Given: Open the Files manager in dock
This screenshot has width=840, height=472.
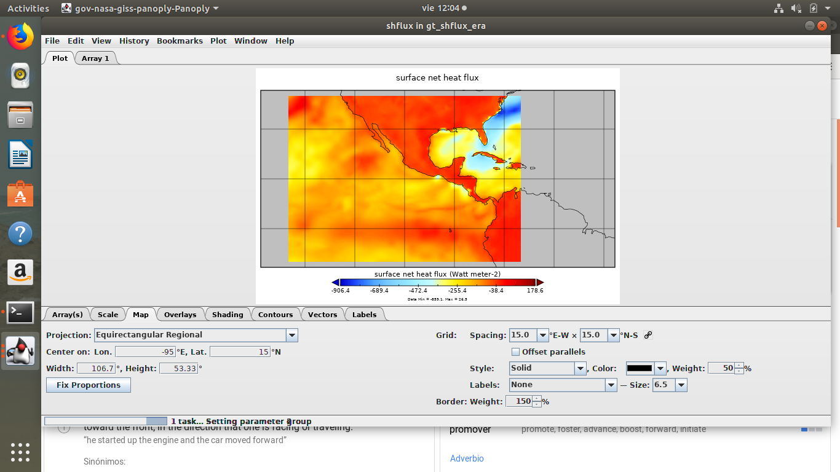Looking at the screenshot, I should click(20, 115).
